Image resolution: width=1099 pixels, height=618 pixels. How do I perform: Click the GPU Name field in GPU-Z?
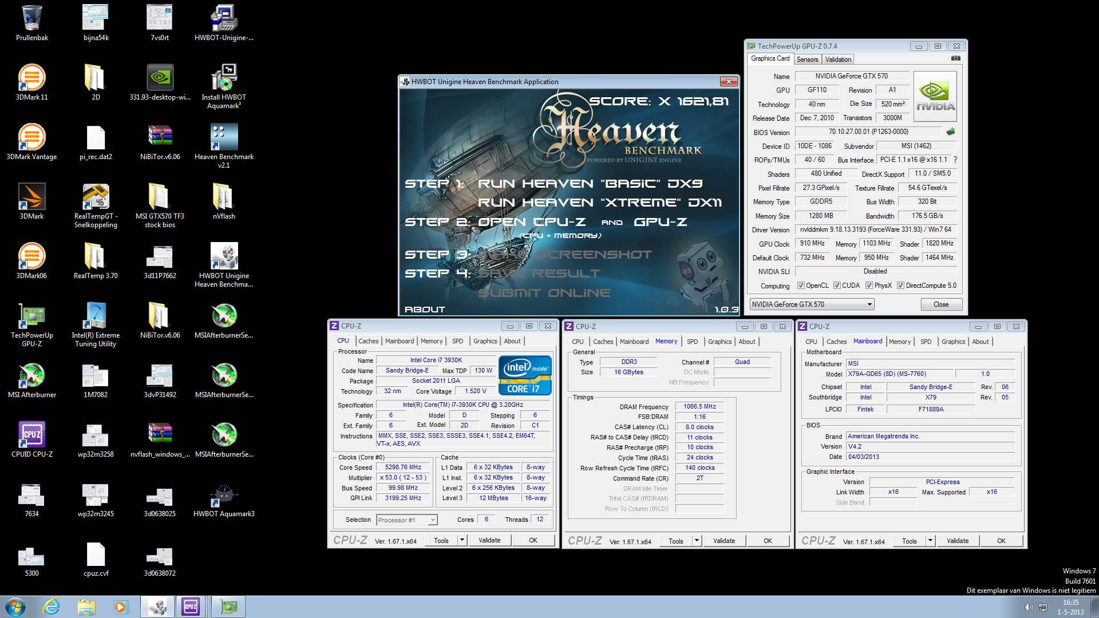click(852, 76)
